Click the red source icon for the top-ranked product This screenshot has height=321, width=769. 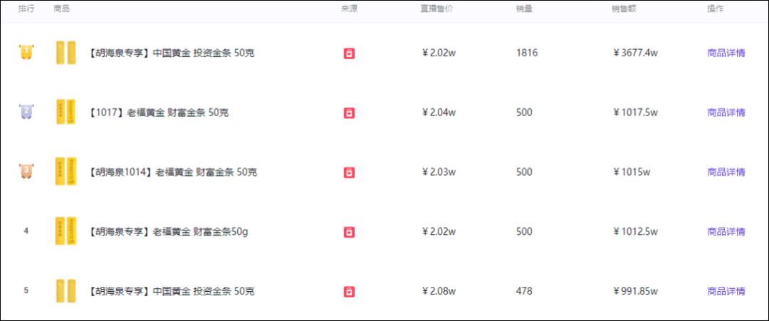coord(349,53)
